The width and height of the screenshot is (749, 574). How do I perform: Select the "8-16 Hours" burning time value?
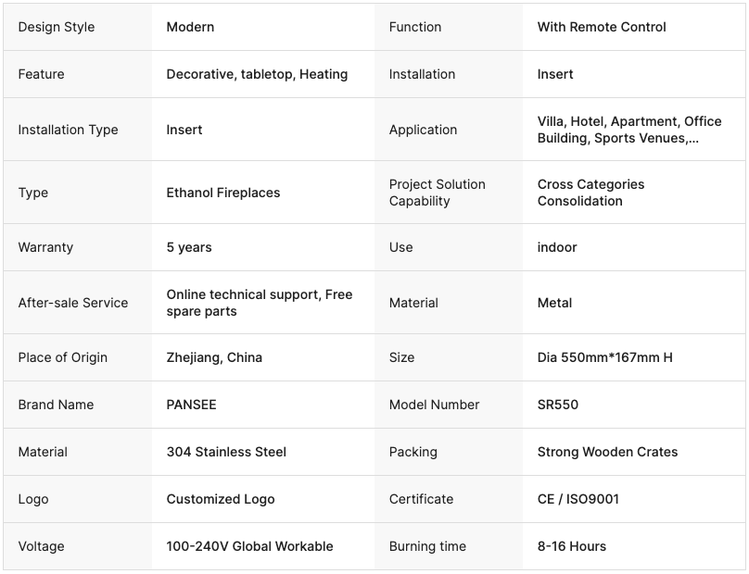click(x=571, y=546)
